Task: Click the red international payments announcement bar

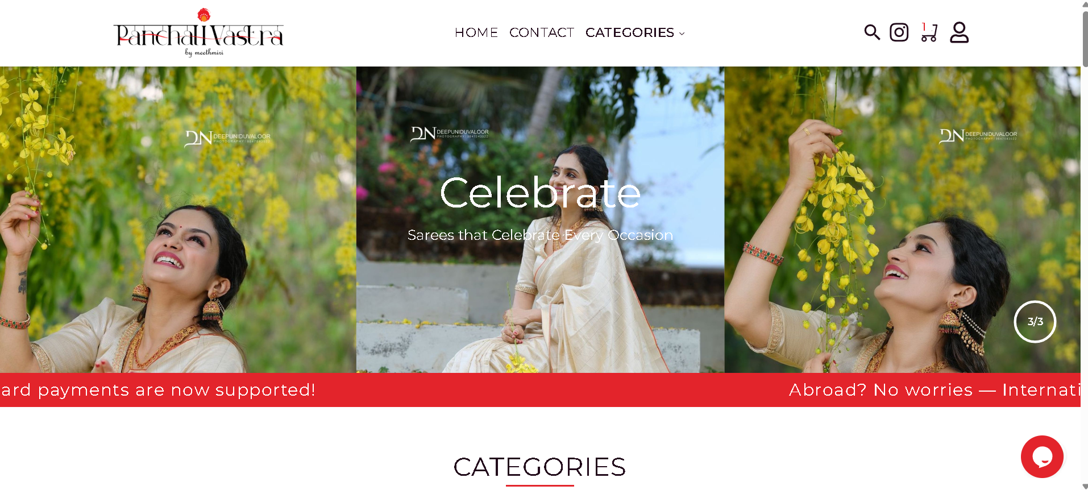Action: click(540, 390)
